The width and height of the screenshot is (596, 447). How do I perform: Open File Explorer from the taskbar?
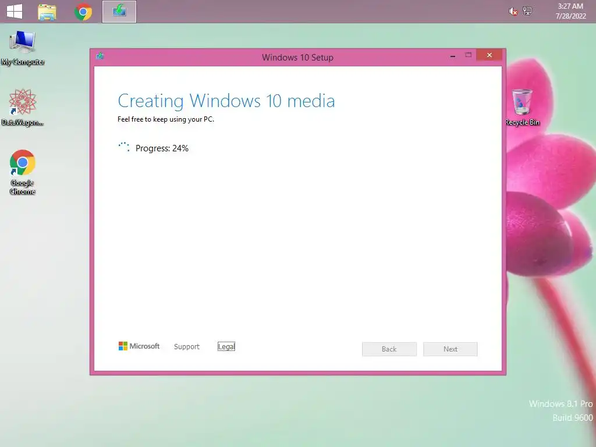pyautogui.click(x=47, y=12)
